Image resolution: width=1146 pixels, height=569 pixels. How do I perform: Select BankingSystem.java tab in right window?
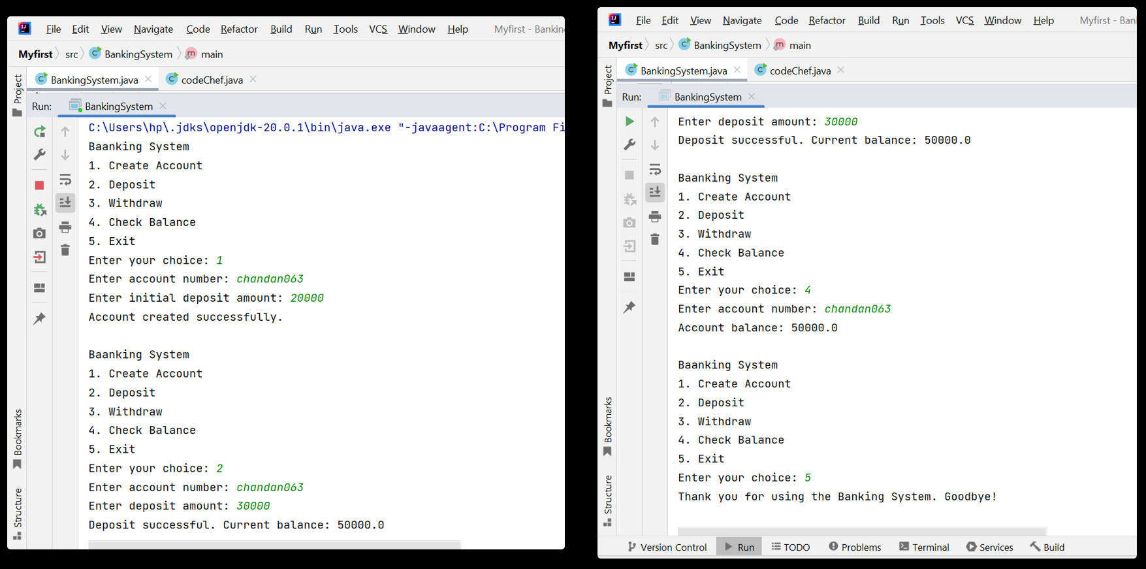[x=683, y=71]
